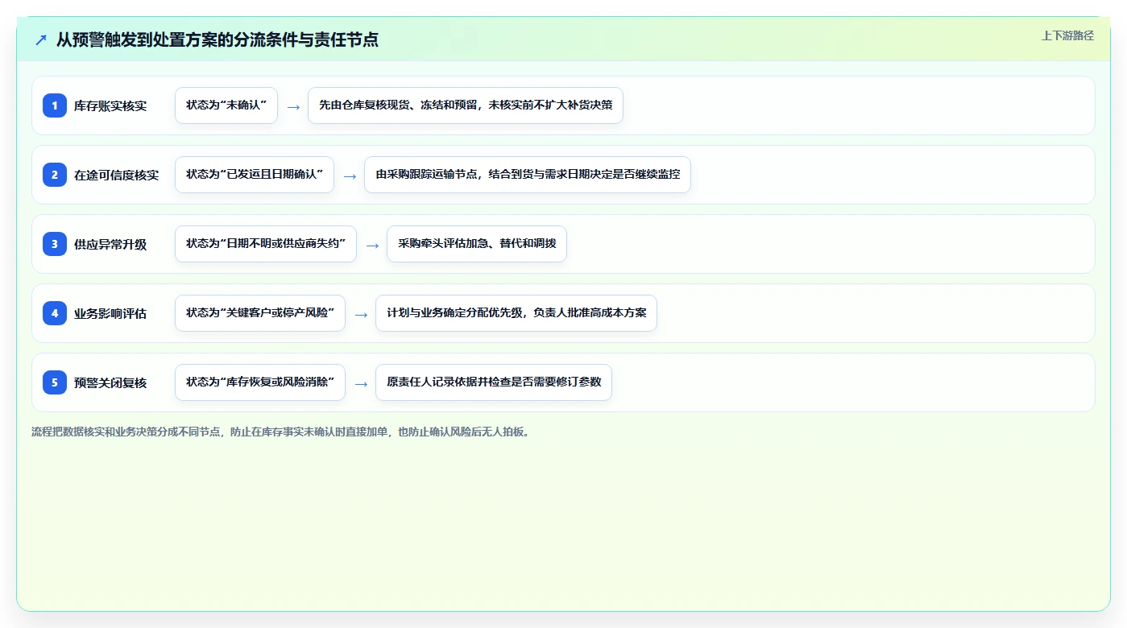Click the action box 由采购跟踪运输节点
This screenshot has width=1127, height=628.
coord(528,175)
